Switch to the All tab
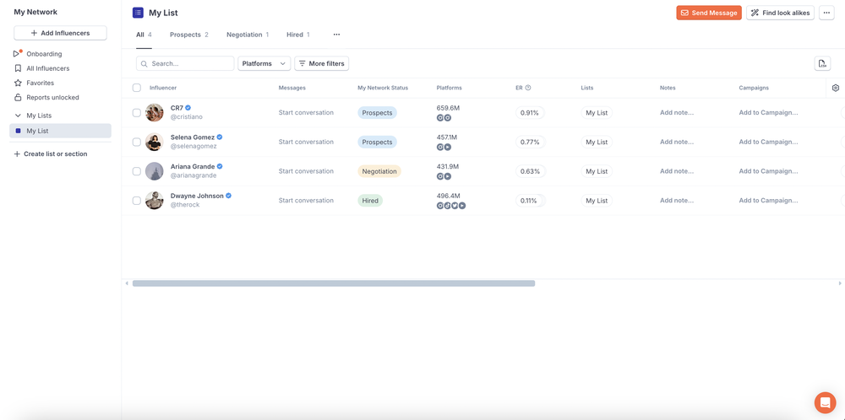This screenshot has height=420, width=845. tap(144, 35)
